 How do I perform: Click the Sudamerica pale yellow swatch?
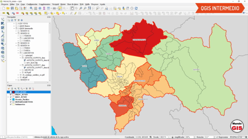(14, 104)
